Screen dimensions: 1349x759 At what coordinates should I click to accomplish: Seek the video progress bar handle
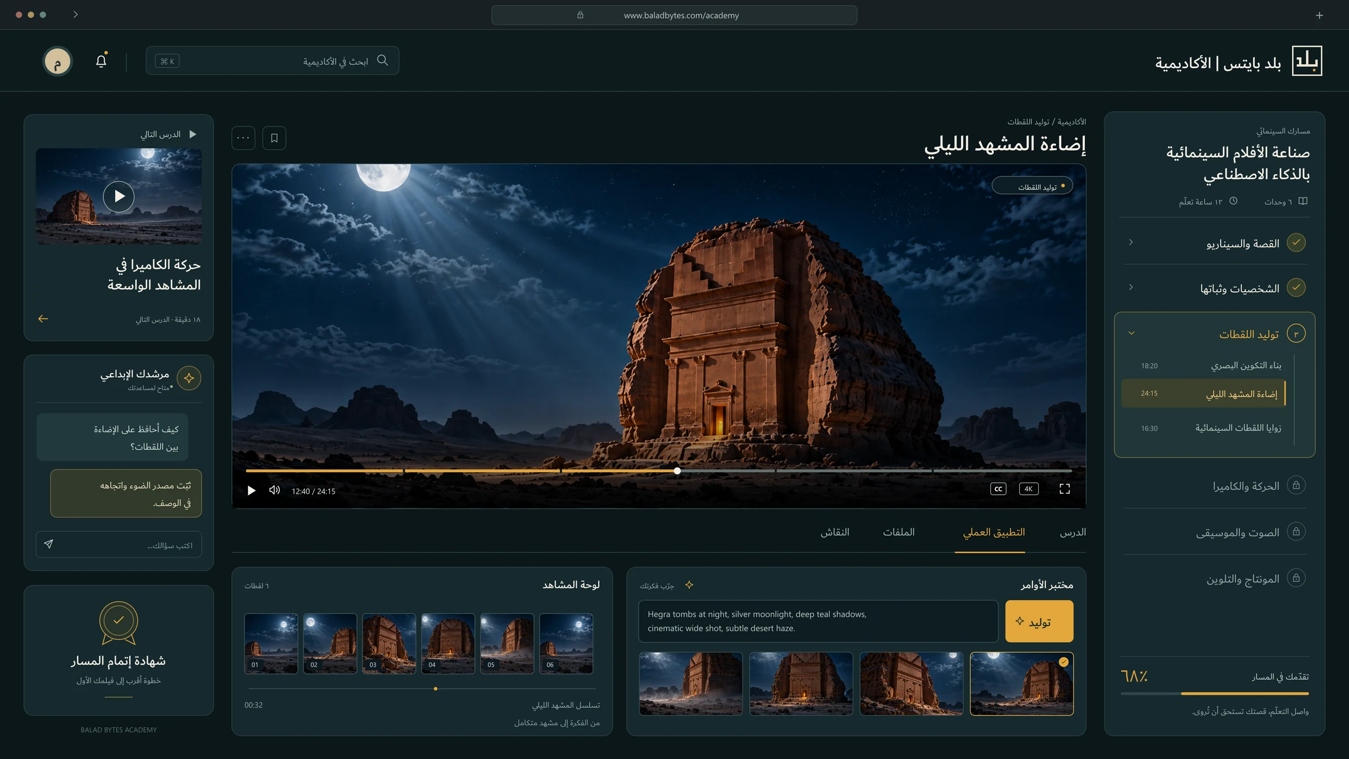(x=677, y=471)
